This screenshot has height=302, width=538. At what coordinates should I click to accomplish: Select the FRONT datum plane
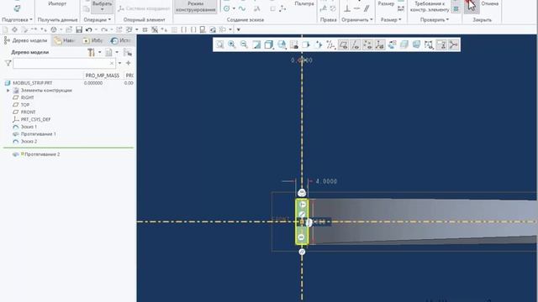click(28, 112)
